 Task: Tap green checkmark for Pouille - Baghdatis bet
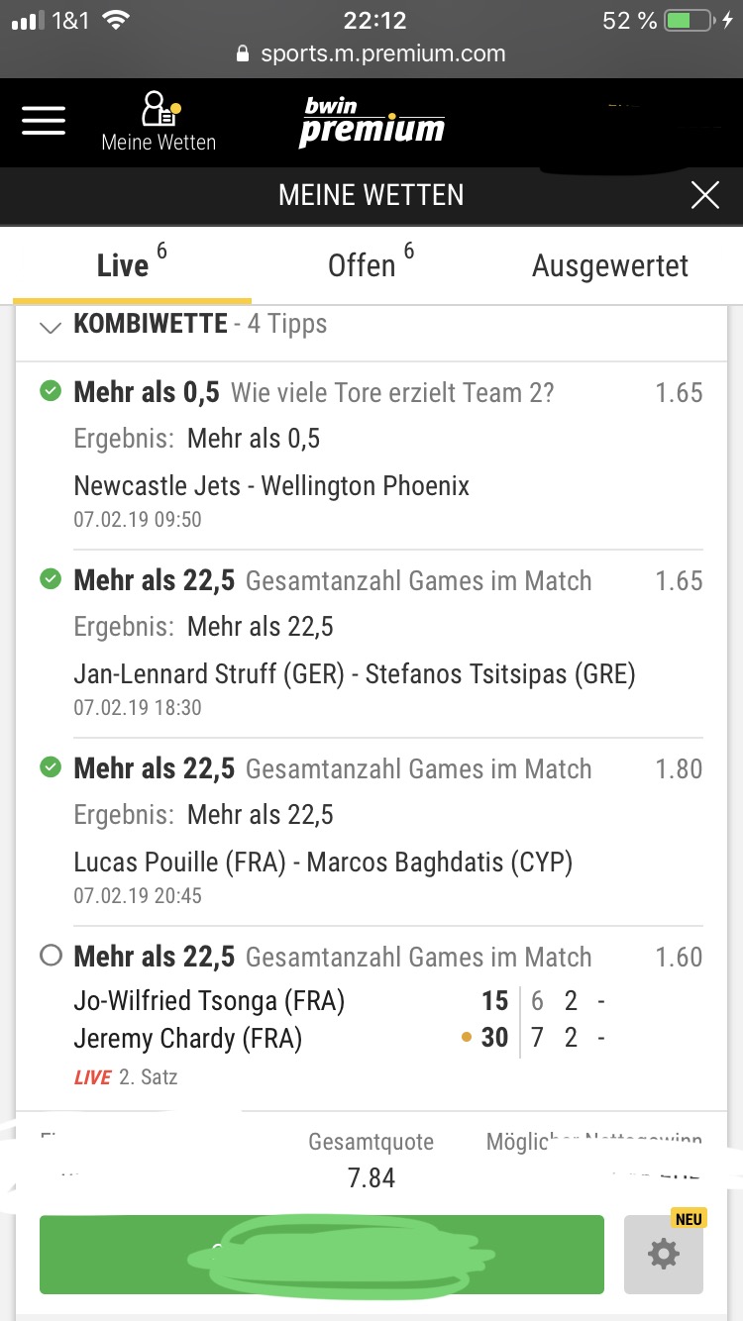tap(50, 768)
